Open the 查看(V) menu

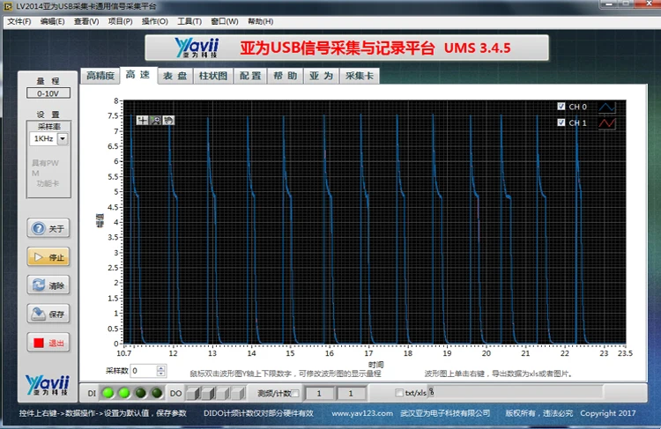pyautogui.click(x=86, y=21)
